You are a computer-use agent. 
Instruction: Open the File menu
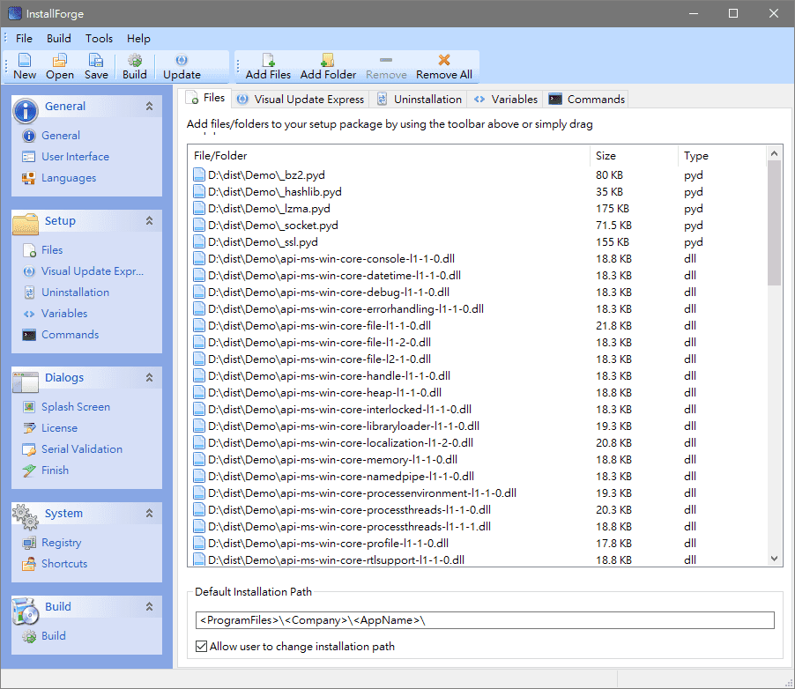[x=24, y=39]
